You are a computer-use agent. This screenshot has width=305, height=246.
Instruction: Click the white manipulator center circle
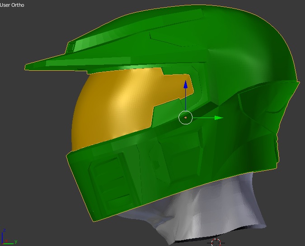click(186, 118)
